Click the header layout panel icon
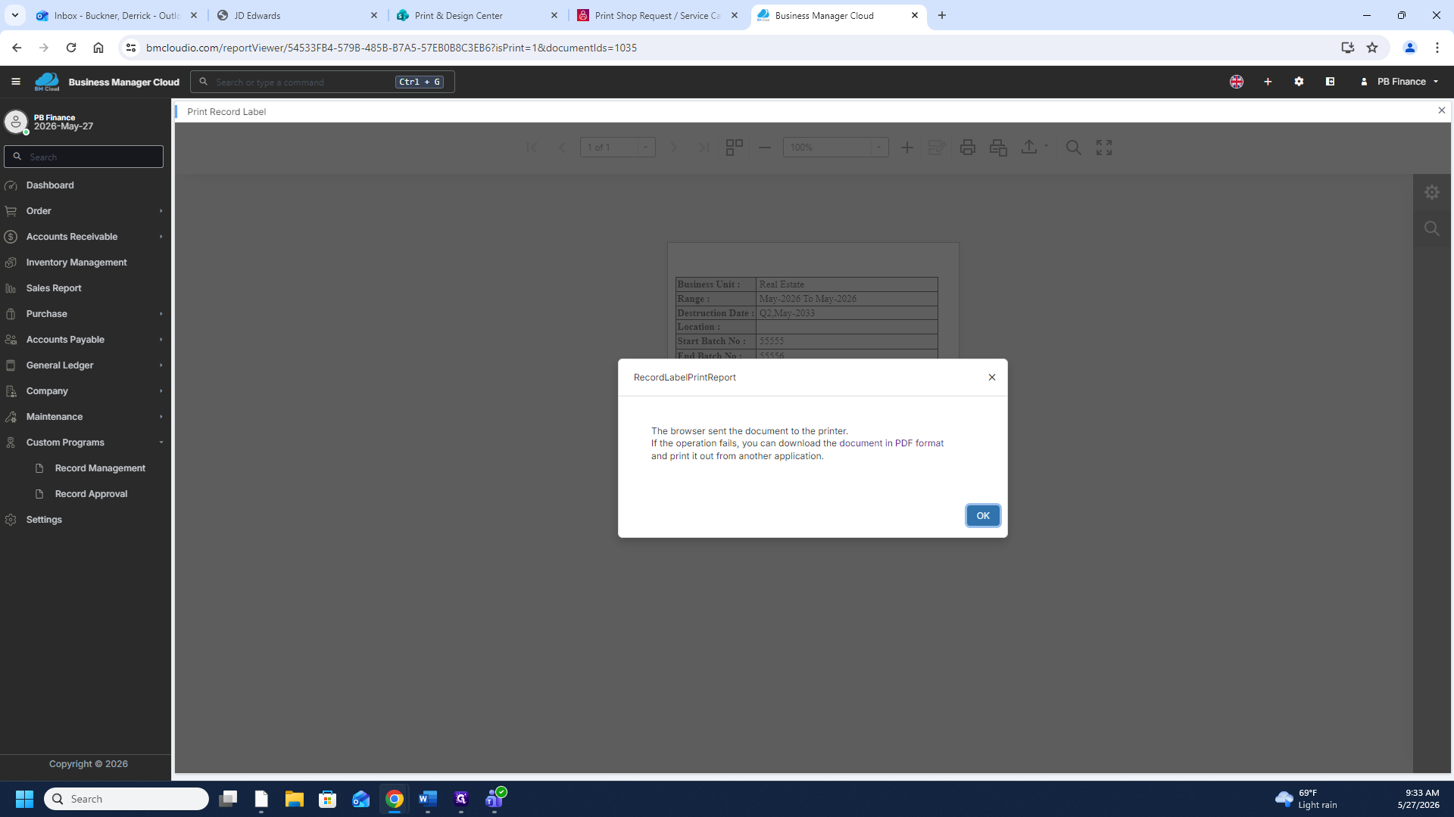 [1330, 82]
